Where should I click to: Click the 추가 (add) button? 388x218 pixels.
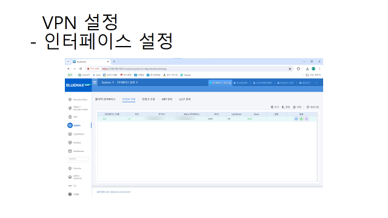pyautogui.click(x=275, y=107)
